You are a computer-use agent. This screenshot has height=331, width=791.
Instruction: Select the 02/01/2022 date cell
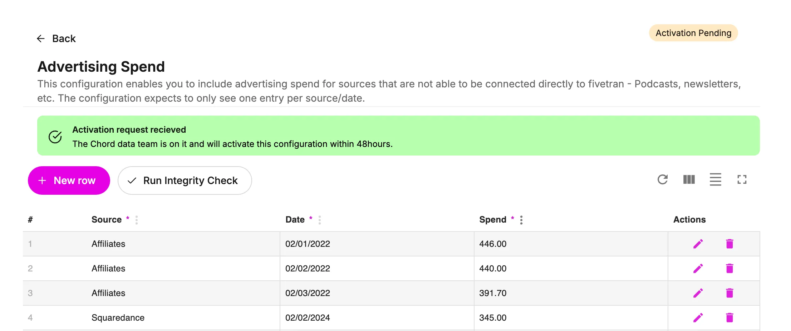coord(377,244)
